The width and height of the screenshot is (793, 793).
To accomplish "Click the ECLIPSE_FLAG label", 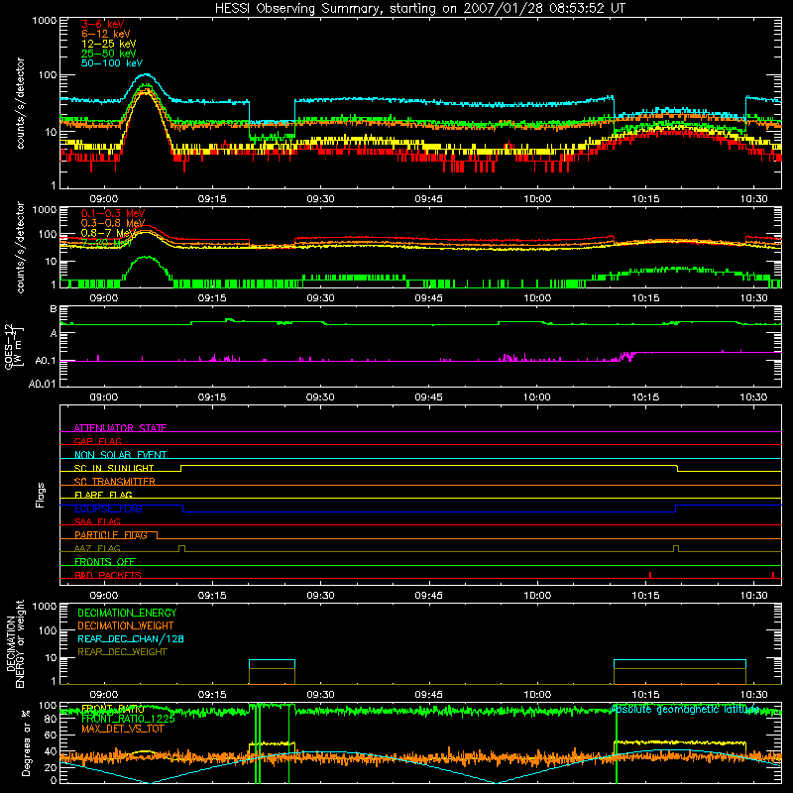I will 108,509.
